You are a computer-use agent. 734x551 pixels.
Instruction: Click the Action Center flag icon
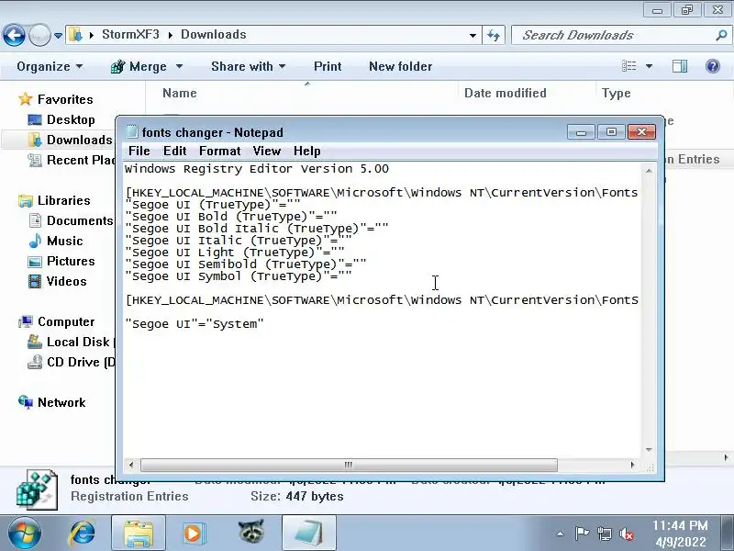pyautogui.click(x=582, y=534)
